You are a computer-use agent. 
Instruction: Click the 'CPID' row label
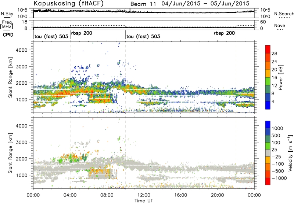8,35
